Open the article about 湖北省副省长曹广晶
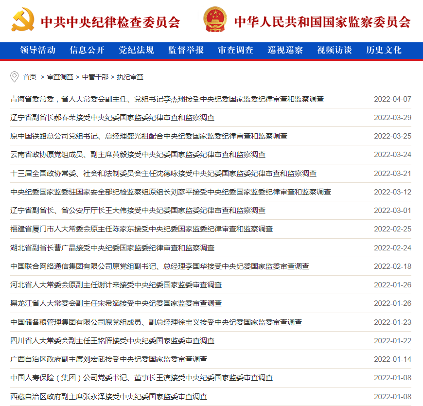The height and width of the screenshot is (406, 423). pyautogui.click(x=112, y=248)
